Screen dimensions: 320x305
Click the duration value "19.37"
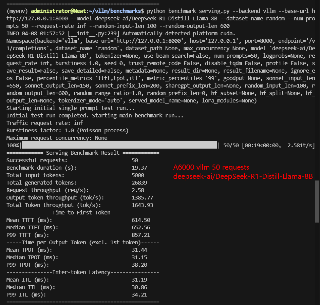139,168
